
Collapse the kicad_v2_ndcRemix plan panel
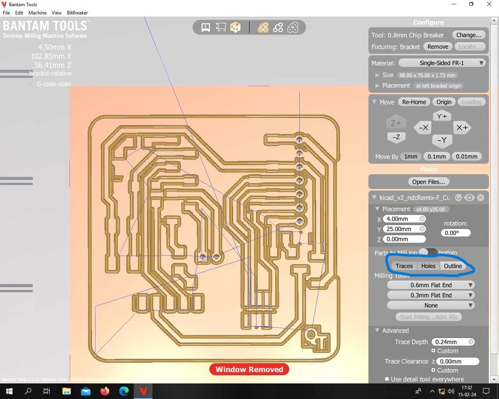tap(374, 198)
